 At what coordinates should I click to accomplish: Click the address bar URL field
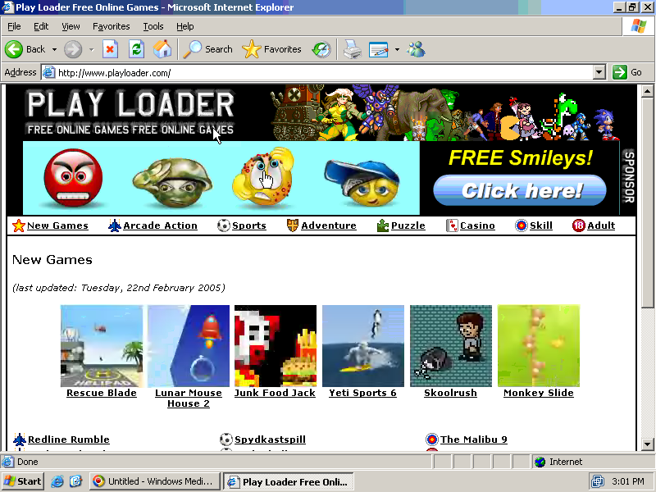324,72
